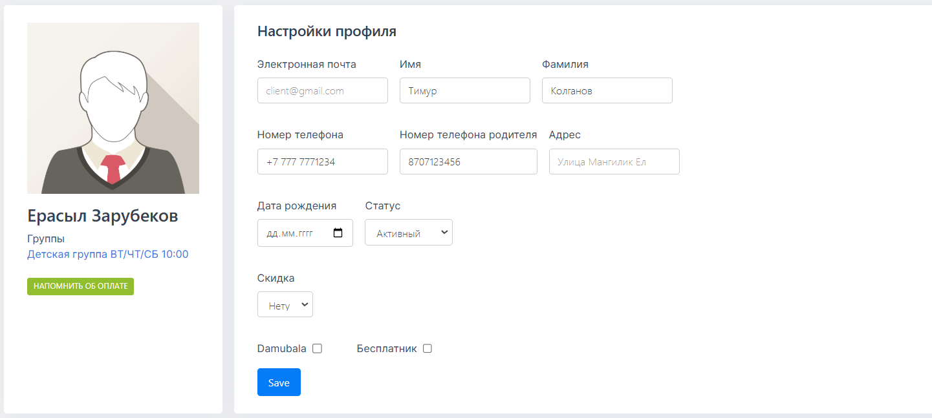
Task: Enable the Damubala checkbox
Action: (x=317, y=349)
